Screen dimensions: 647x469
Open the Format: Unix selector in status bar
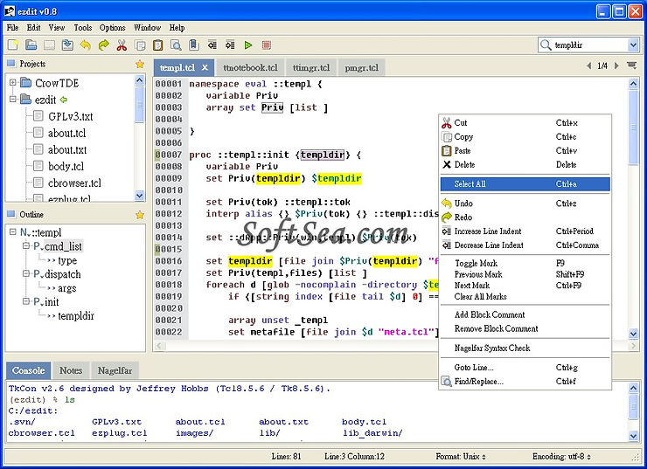(x=461, y=456)
